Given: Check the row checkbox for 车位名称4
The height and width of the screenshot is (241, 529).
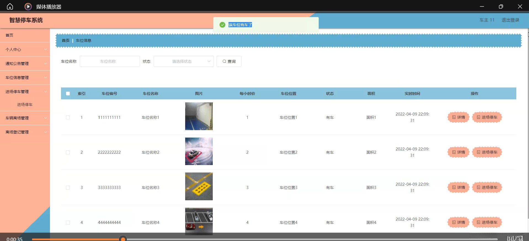Looking at the screenshot, I should point(68,223).
